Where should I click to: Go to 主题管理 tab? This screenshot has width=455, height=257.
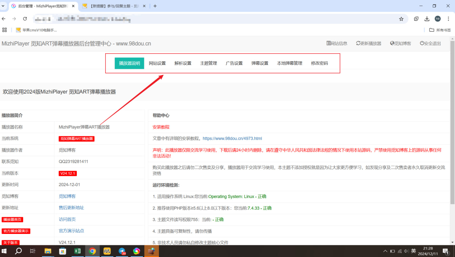pos(208,63)
